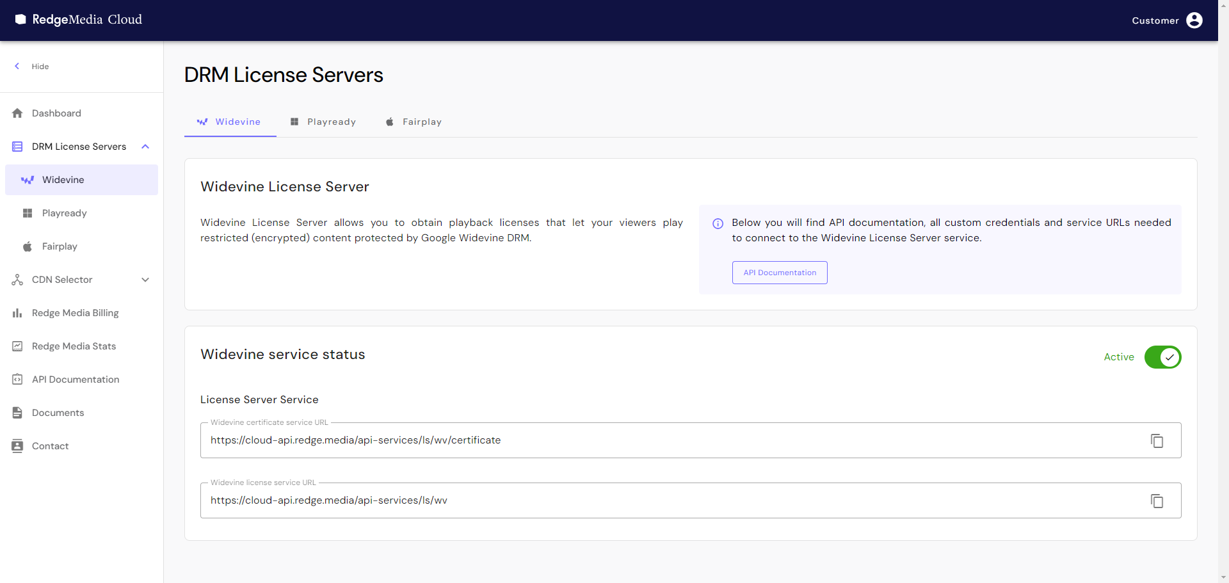This screenshot has height=583, width=1229.
Task: Disable the Widevine service status toggle
Action: click(x=1162, y=357)
